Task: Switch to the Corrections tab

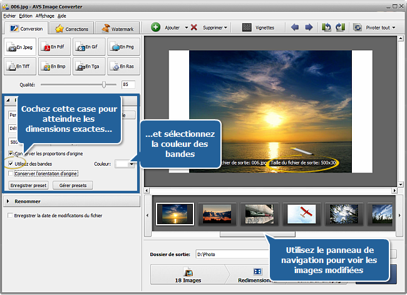Action: (72, 28)
